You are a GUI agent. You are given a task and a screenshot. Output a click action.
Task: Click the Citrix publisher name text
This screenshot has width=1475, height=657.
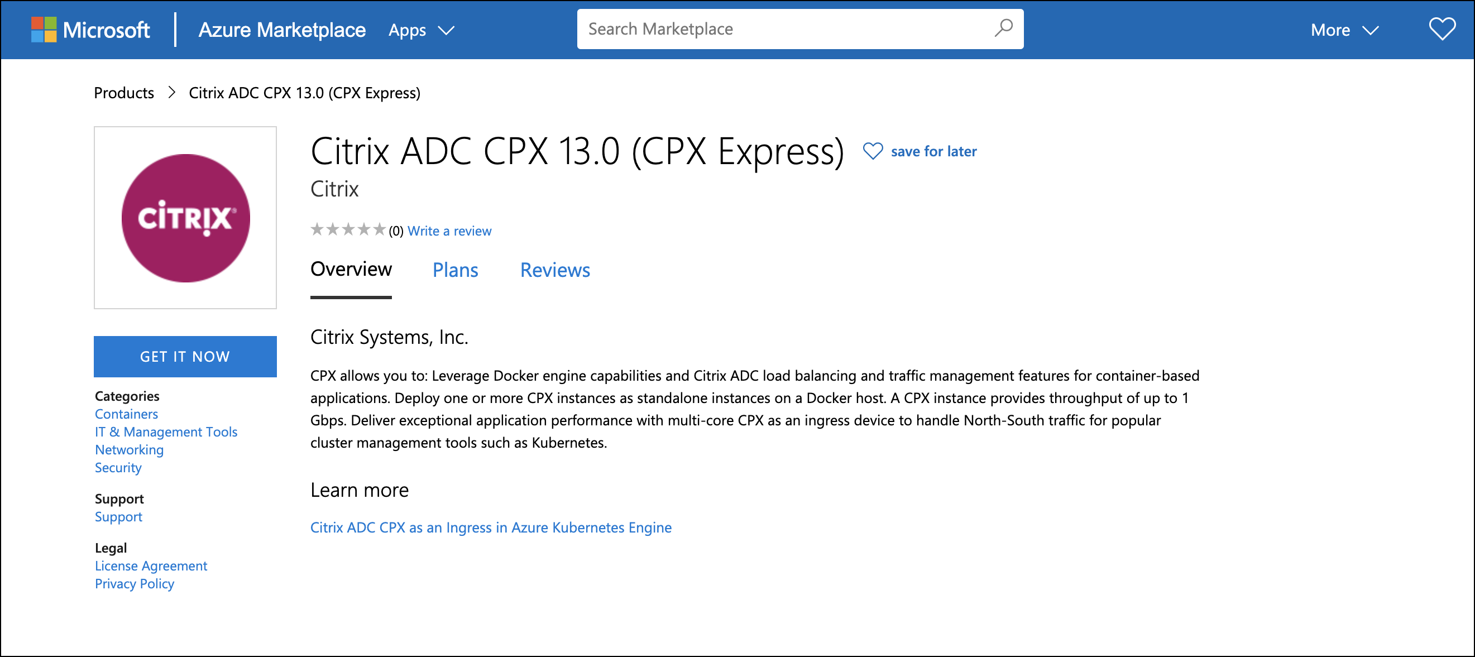pos(334,189)
